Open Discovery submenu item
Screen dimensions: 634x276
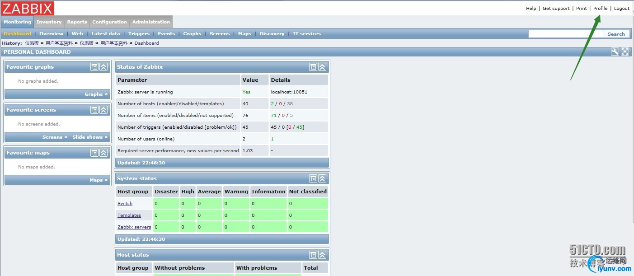[272, 34]
